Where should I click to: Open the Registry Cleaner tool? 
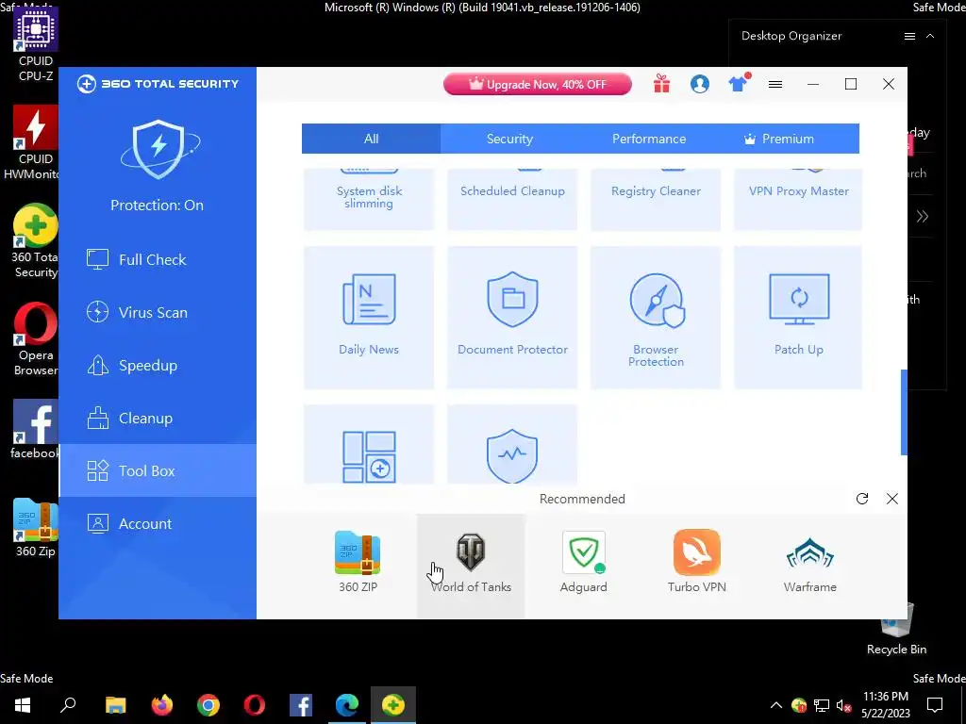pos(656,198)
